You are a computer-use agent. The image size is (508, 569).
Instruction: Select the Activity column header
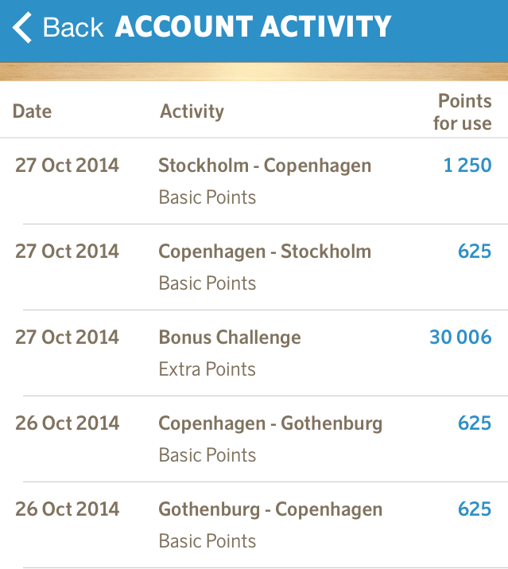192,111
